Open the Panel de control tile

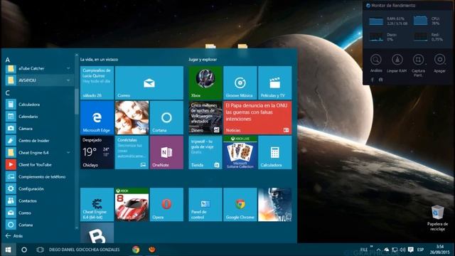(x=205, y=205)
